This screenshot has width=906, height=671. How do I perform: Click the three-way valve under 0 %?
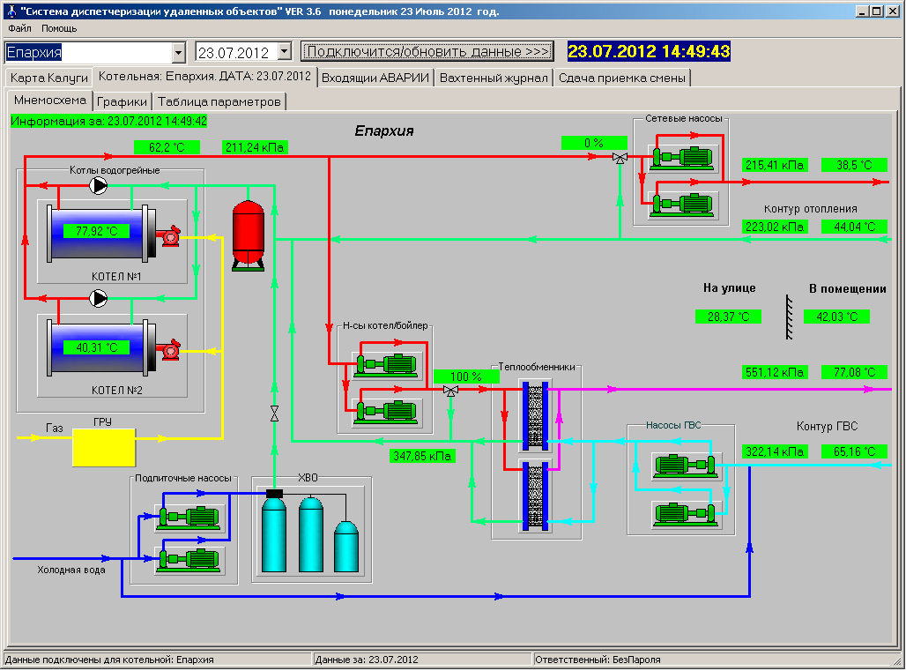coord(620,159)
